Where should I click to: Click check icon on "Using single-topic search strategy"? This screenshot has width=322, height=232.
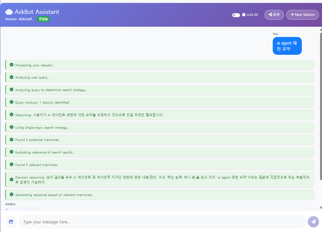click(x=12, y=127)
